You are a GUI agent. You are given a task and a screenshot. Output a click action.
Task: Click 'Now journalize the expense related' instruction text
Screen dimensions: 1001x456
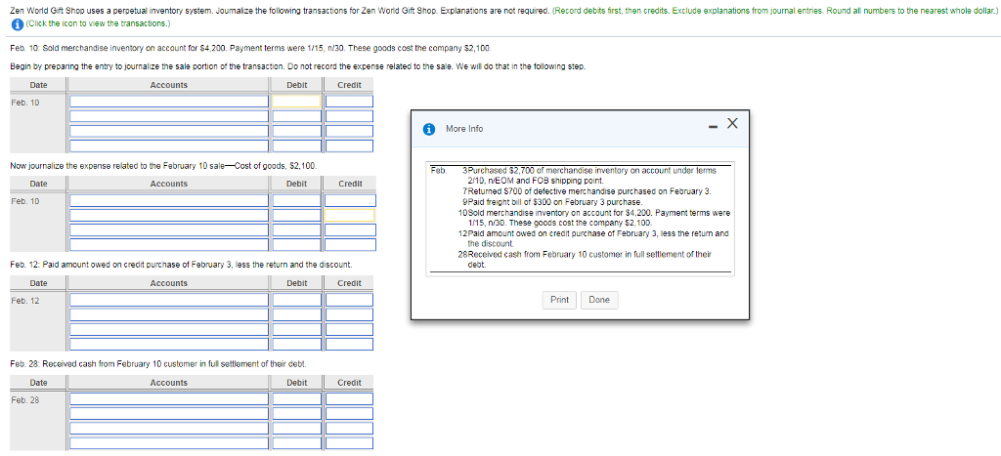[x=163, y=166]
